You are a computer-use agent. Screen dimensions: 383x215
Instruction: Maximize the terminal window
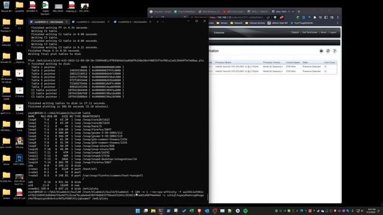(196, 21)
